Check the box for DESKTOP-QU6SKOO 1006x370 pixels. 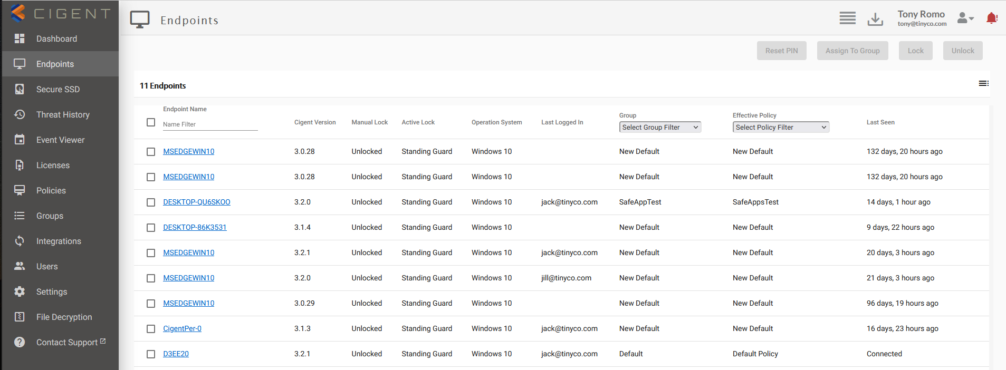[x=151, y=202]
